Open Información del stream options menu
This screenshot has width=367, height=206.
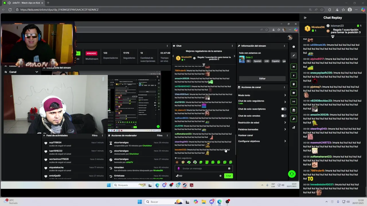[284, 46]
